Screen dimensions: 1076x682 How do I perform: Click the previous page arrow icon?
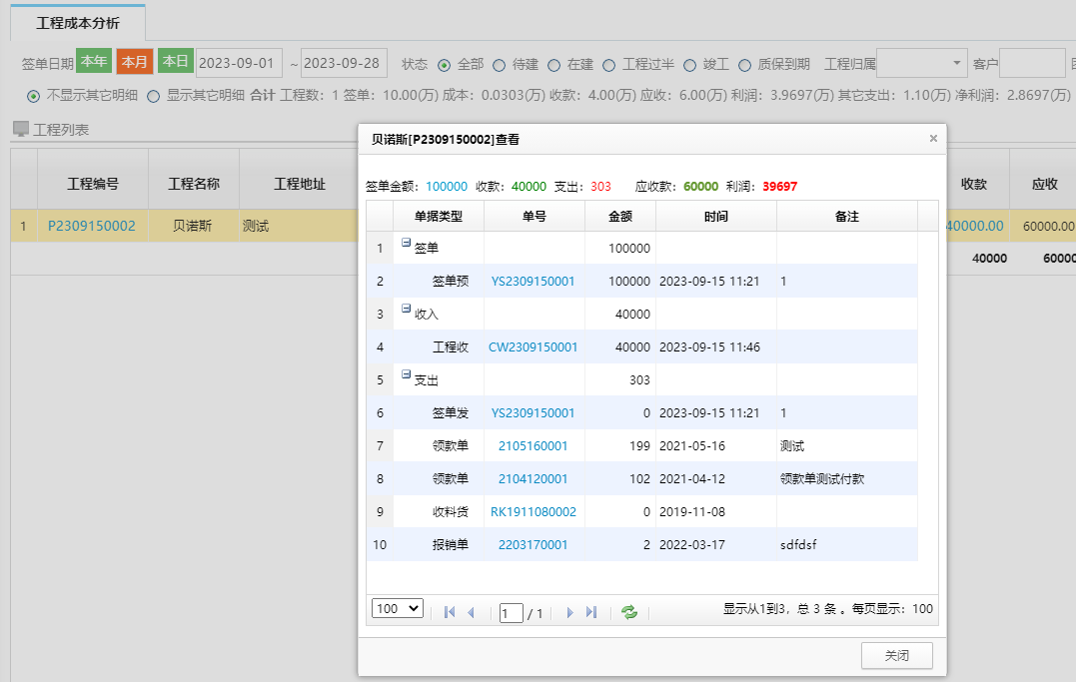pyautogui.click(x=470, y=611)
